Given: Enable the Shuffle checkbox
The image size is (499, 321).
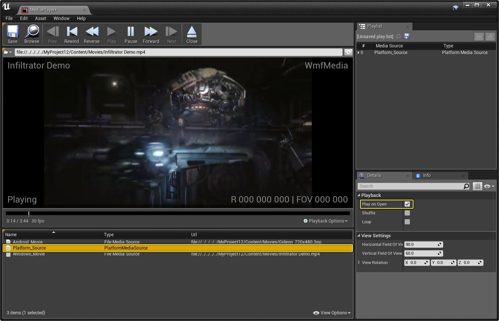Looking at the screenshot, I should click(407, 213).
